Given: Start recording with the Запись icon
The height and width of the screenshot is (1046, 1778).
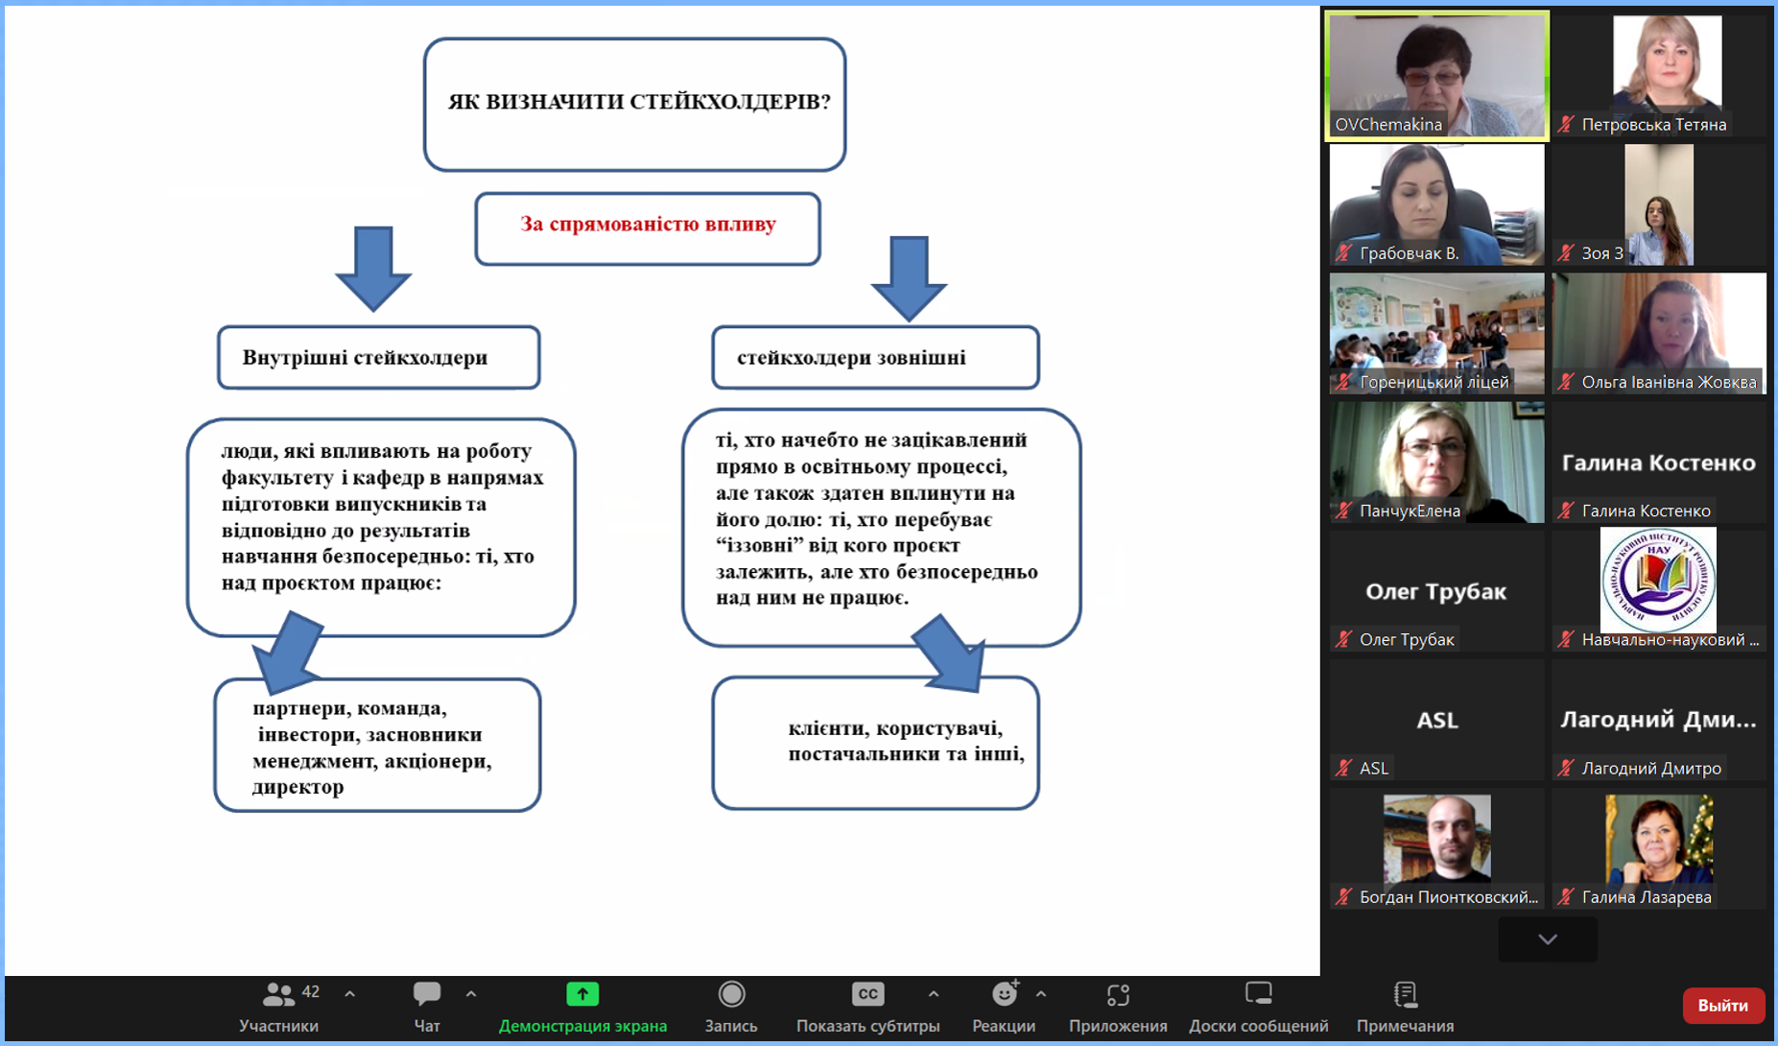Looking at the screenshot, I should click(731, 994).
